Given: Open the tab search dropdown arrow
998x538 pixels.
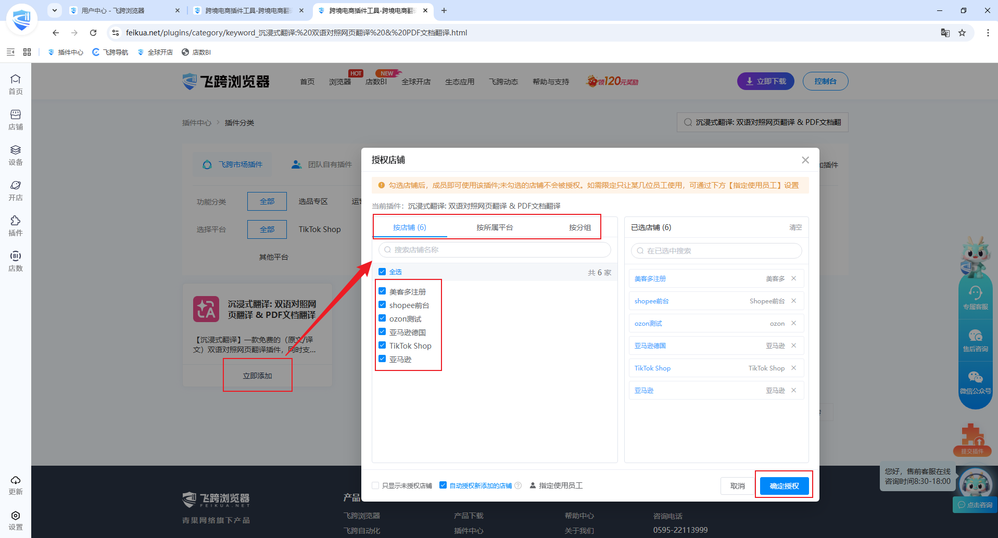Looking at the screenshot, I should coord(55,10).
